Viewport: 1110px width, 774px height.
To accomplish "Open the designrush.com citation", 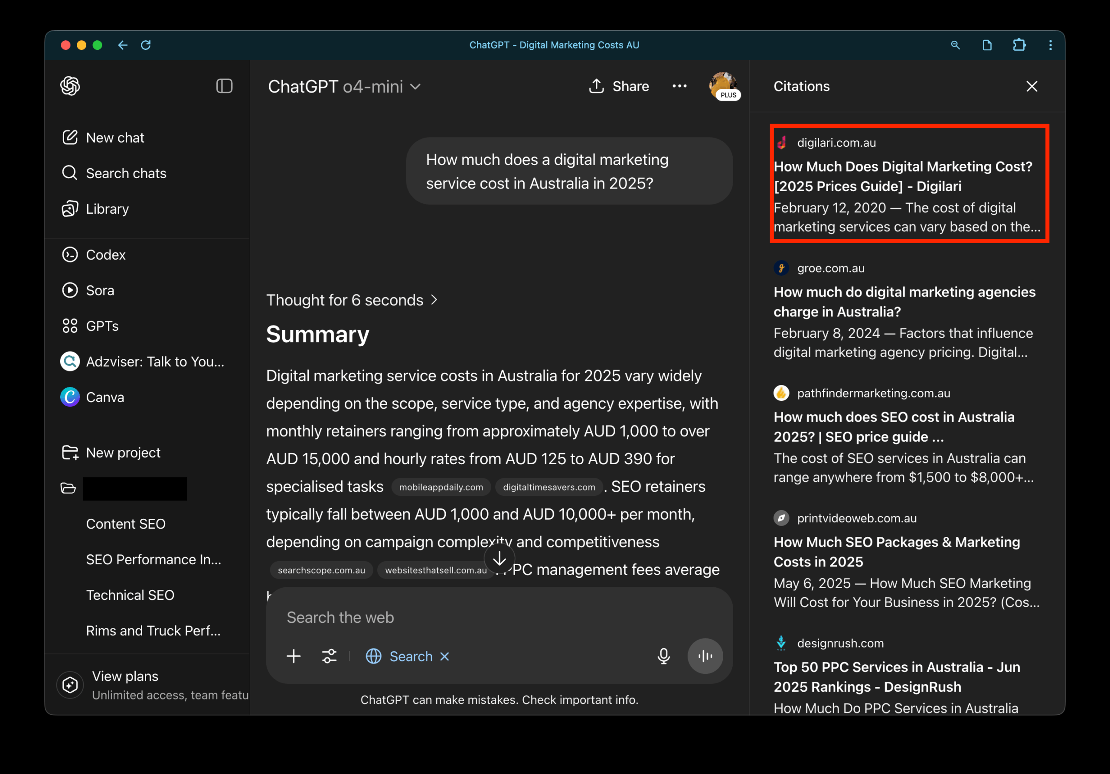I will pos(908,675).
